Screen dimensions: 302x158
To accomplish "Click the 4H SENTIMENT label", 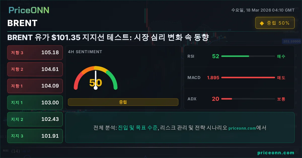I will [x=85, y=52].
